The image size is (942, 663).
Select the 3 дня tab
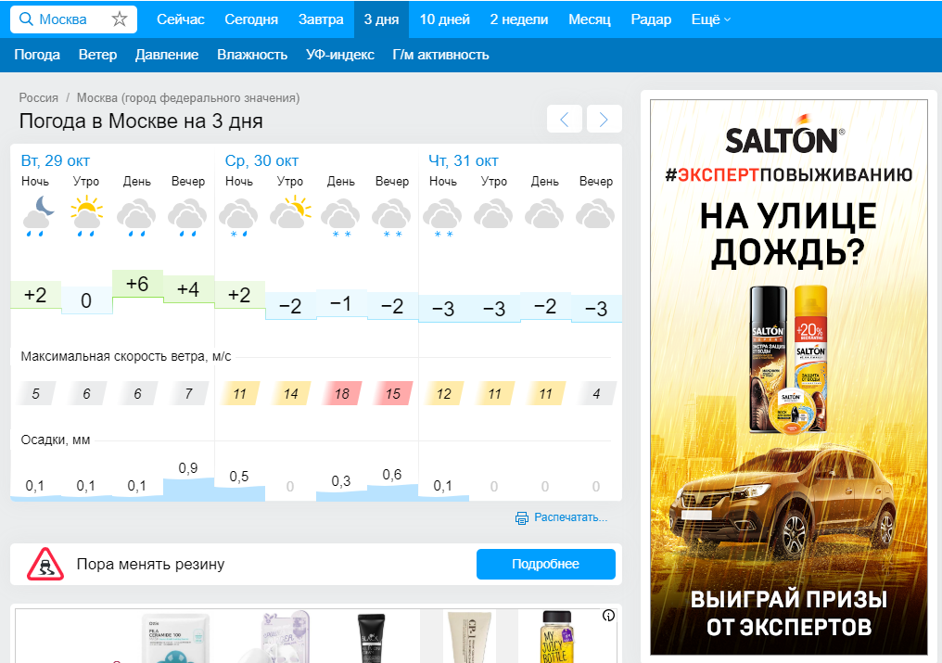click(x=381, y=19)
